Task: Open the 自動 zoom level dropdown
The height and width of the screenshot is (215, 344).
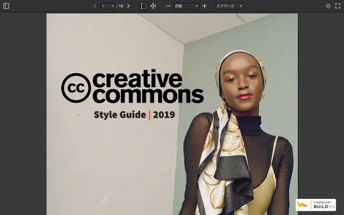Action: click(x=186, y=6)
